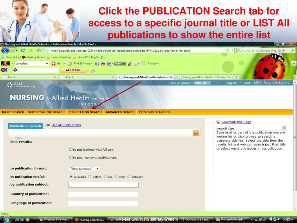Click the page vertical scrollbar
This screenshot has width=297, height=223.
(x=295, y=137)
